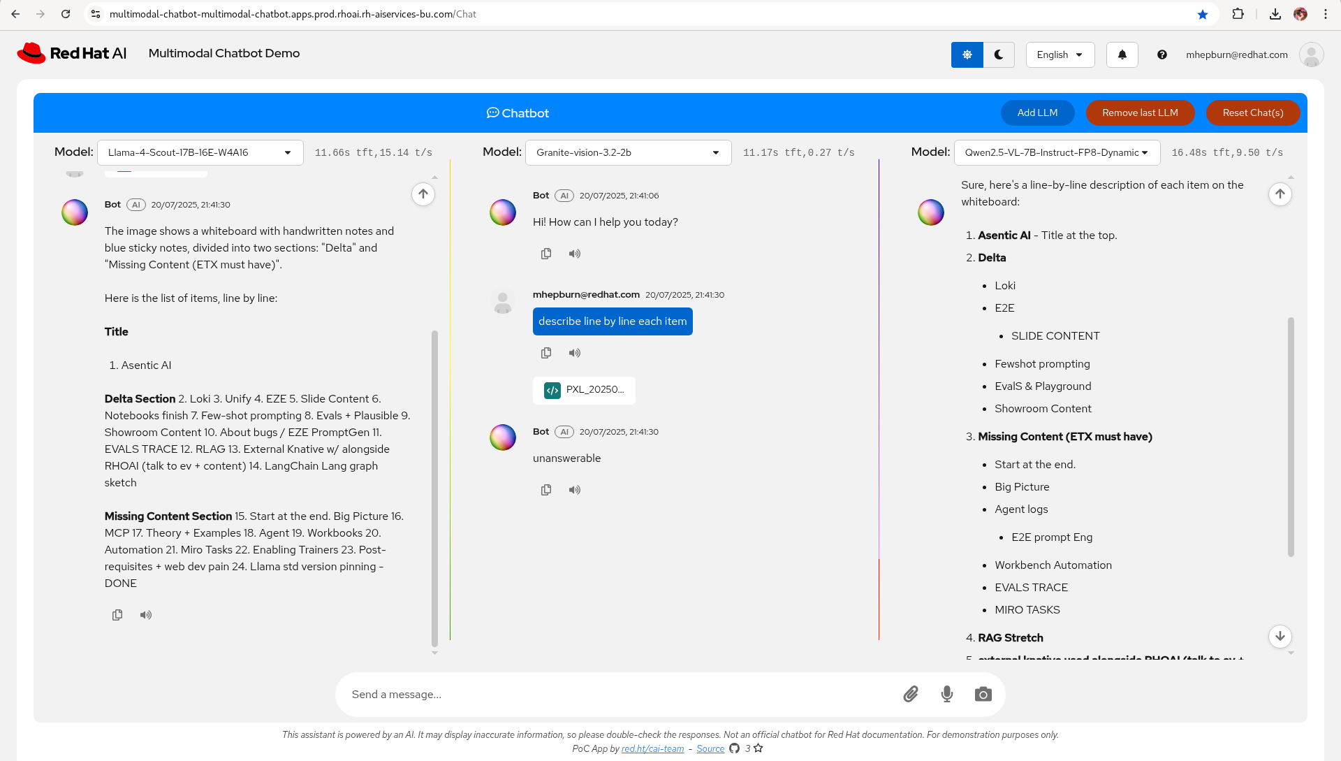This screenshot has height=761, width=1341.
Task: Copy the 'describe line by line' user message
Action: point(546,353)
